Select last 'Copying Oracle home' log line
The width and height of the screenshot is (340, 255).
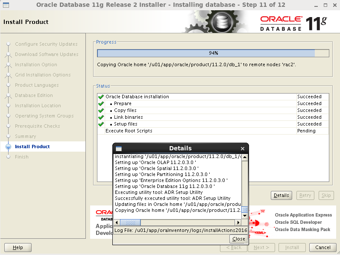pos(178,210)
